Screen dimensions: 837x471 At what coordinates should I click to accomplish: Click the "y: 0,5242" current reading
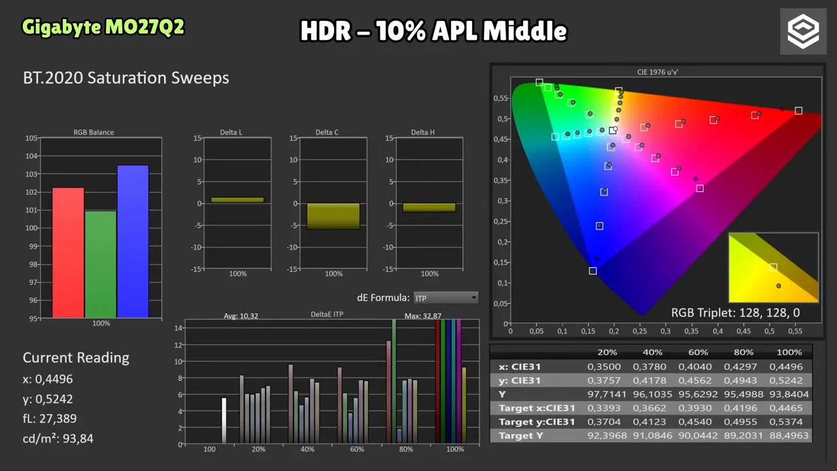(x=48, y=399)
